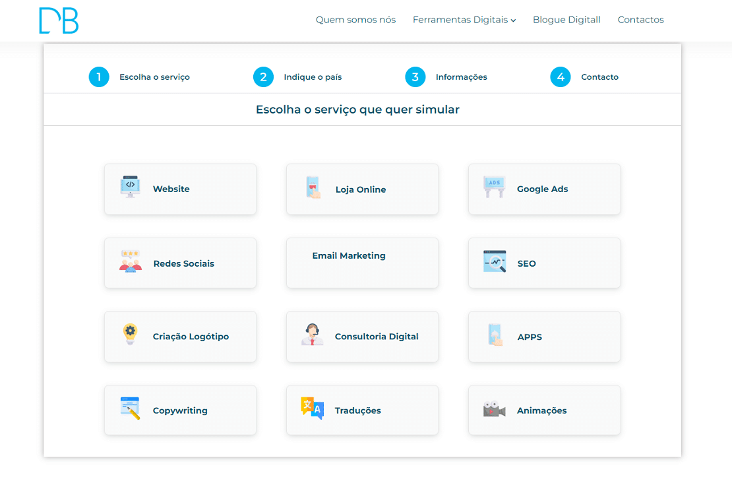Select the Loja Online shopping phone icon
The width and height of the screenshot is (732, 495).
(x=312, y=187)
